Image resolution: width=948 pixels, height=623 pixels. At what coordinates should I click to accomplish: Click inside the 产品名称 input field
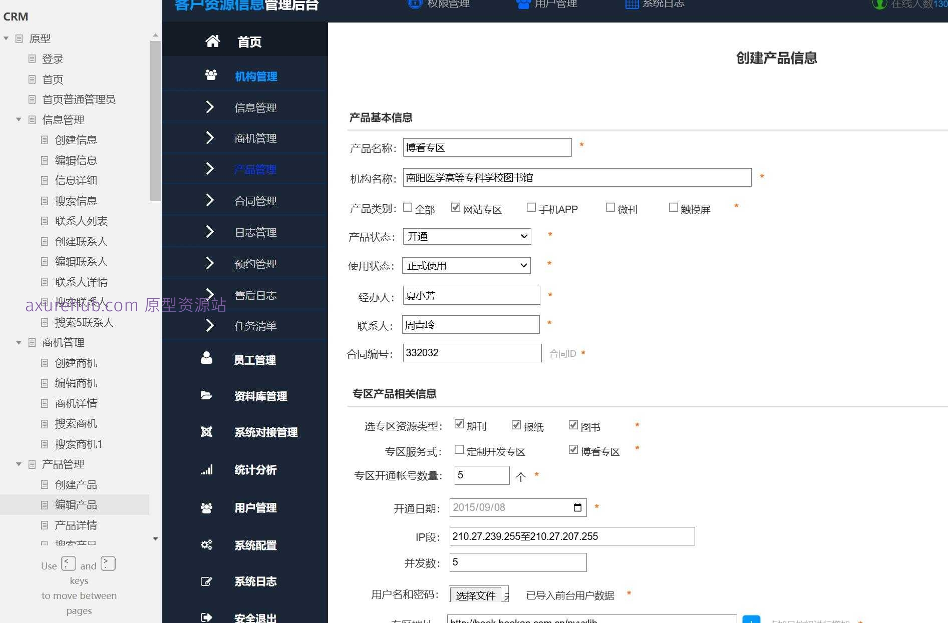pyautogui.click(x=487, y=147)
